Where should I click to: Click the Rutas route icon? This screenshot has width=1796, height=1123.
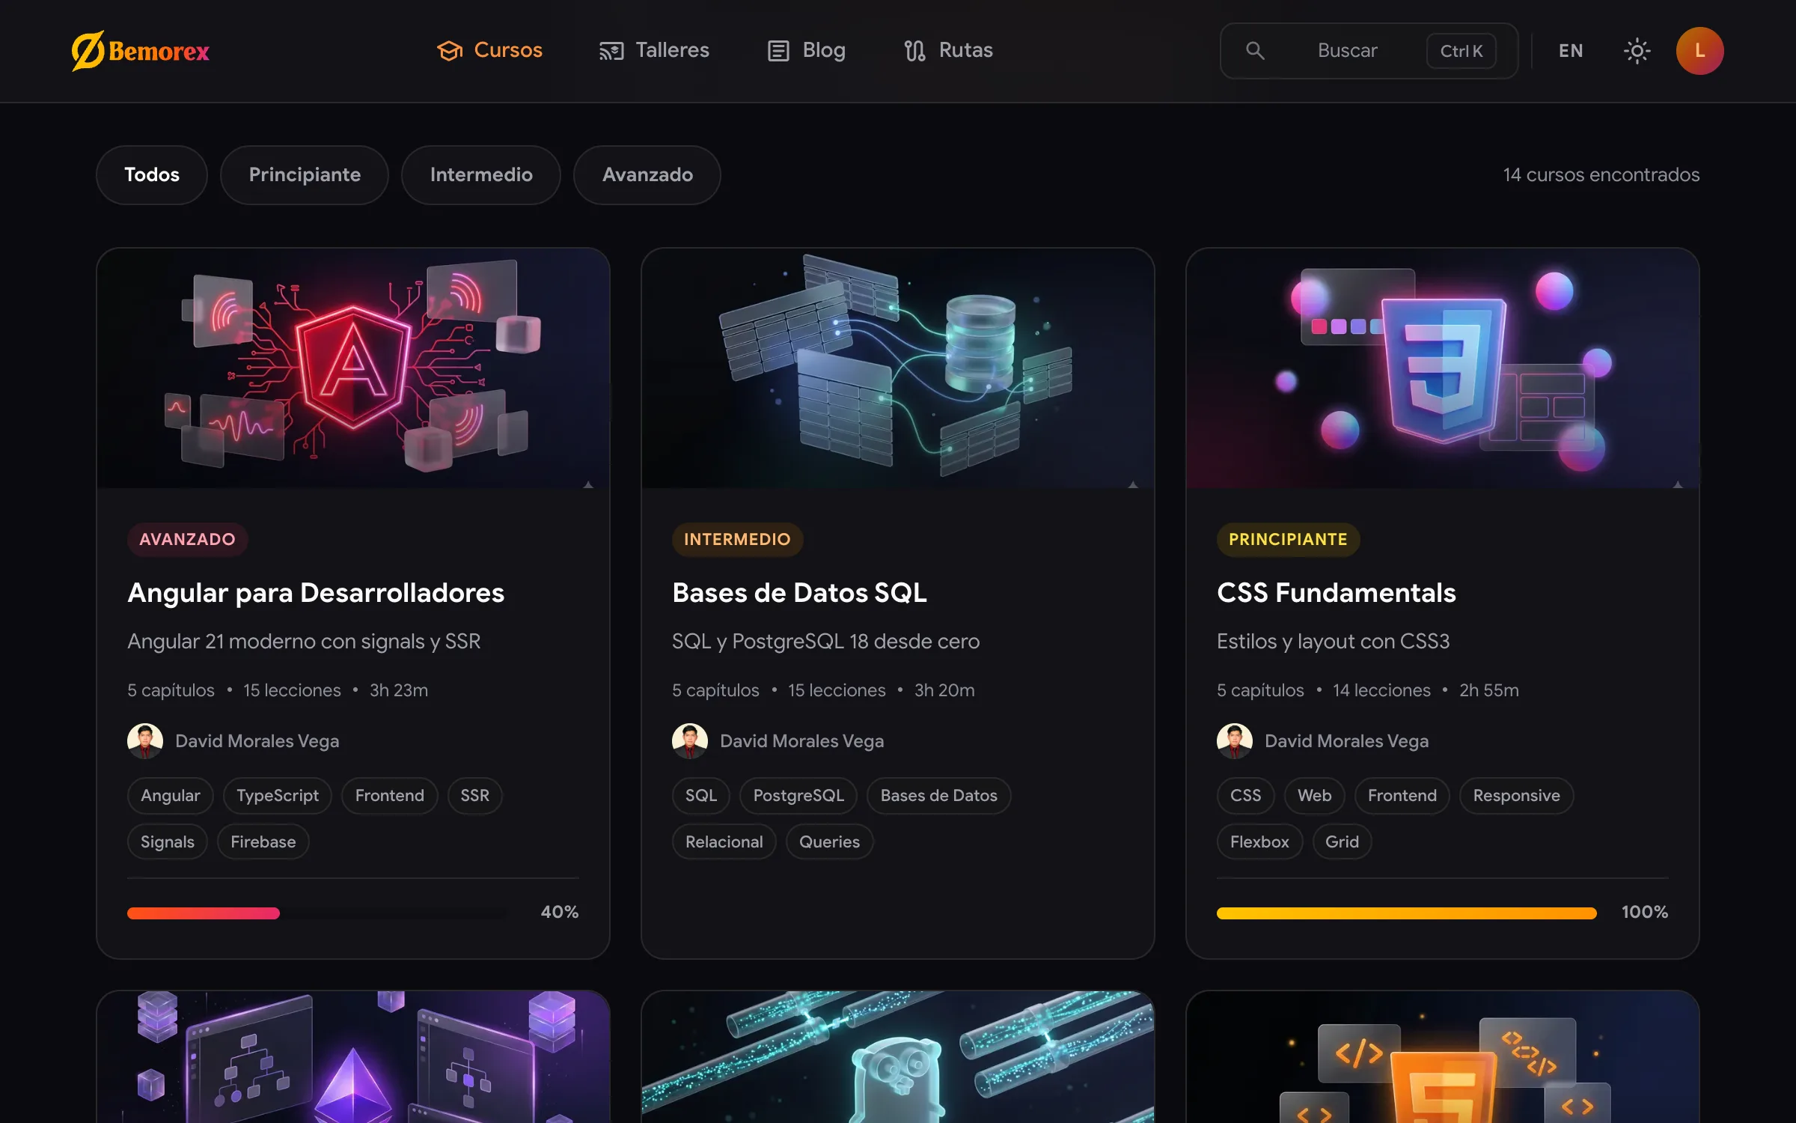914,51
